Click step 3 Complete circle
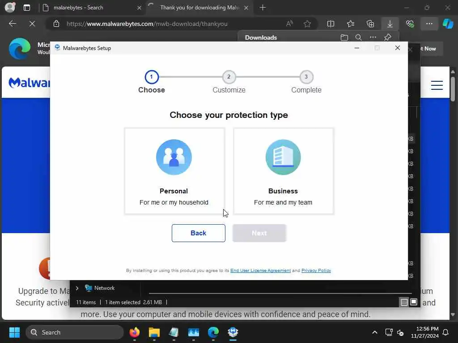Image resolution: width=458 pixels, height=343 pixels. pos(306,77)
